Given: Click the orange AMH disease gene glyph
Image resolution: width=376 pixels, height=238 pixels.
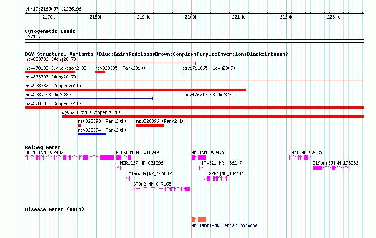Looking at the screenshot, I should point(199,219).
